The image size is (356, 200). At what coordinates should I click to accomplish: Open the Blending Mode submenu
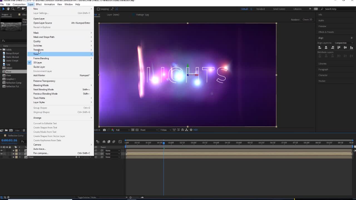pyautogui.click(x=60, y=85)
